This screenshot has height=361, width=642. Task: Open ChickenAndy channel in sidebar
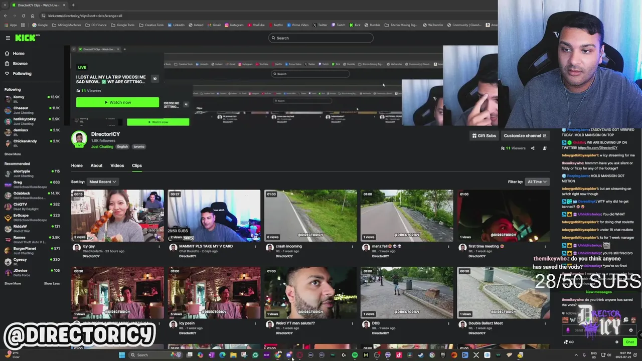pyautogui.click(x=32, y=143)
